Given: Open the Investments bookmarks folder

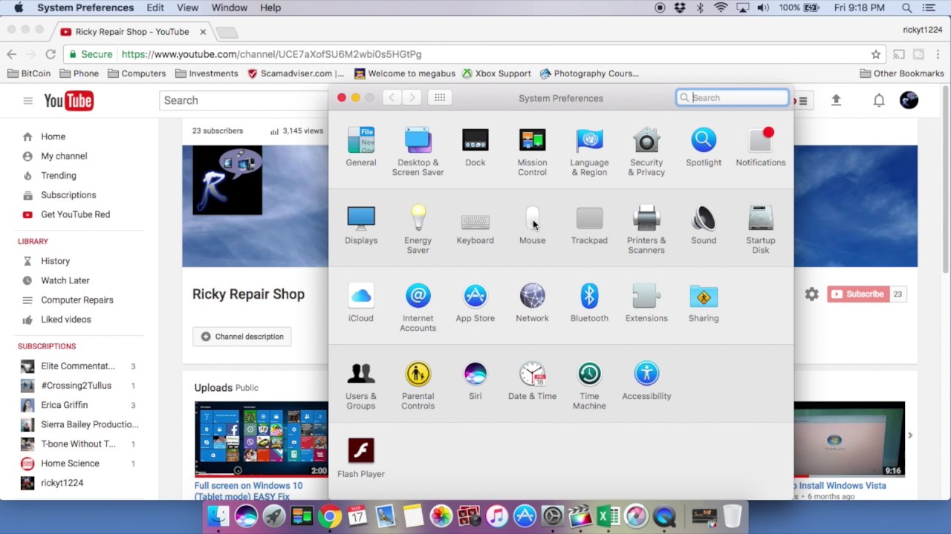Looking at the screenshot, I should [x=207, y=73].
